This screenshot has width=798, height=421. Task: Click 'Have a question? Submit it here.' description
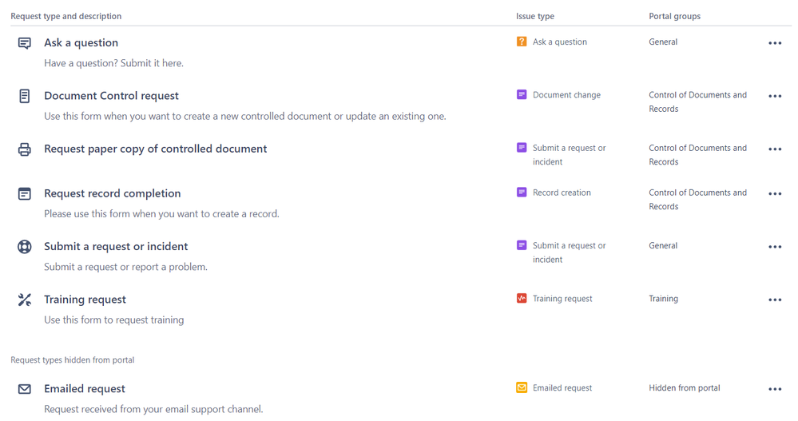(114, 63)
